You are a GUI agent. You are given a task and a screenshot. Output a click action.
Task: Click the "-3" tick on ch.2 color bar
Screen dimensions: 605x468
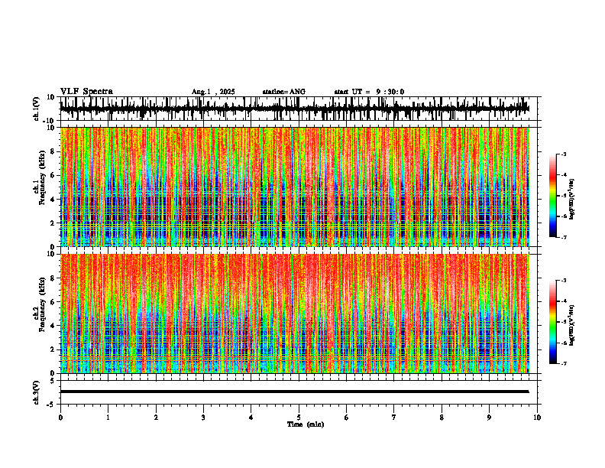(564, 281)
